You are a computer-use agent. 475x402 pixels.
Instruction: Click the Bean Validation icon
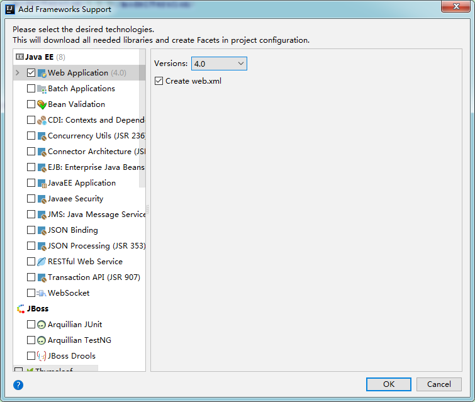[42, 104]
